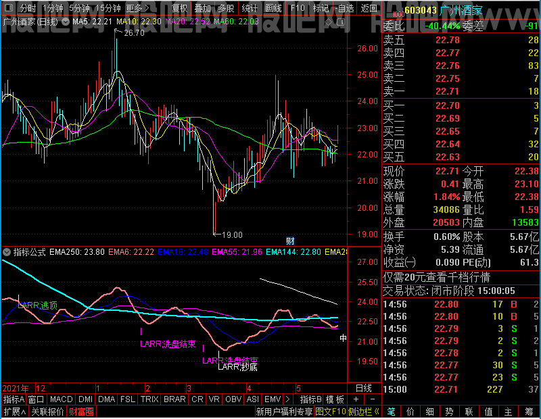
Task: Click the 返回 back button
Action: pos(369,8)
